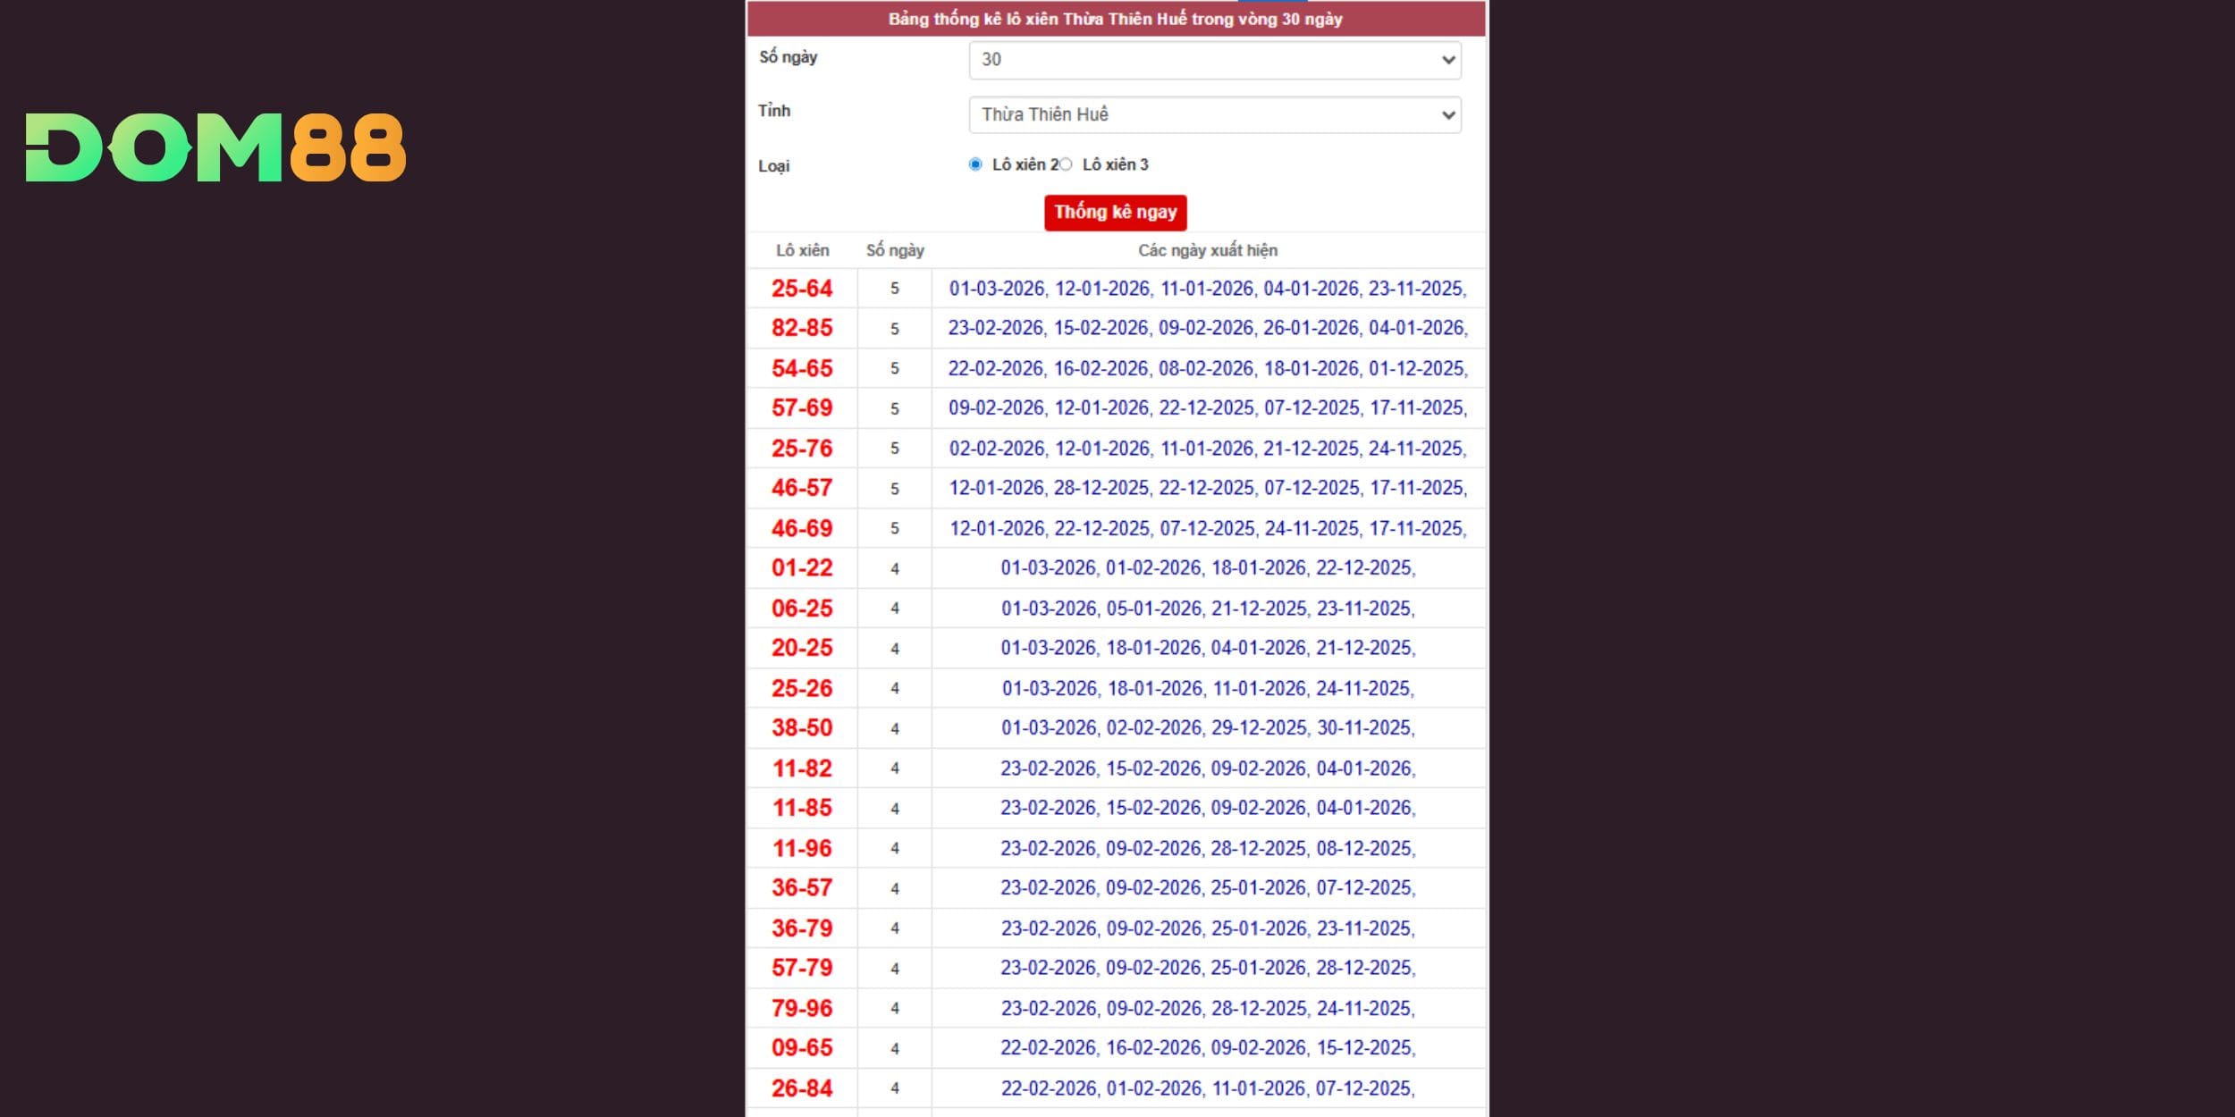
Task: Expand the Tỉnh dropdown Thừa Thiên Huế
Action: click(1214, 114)
